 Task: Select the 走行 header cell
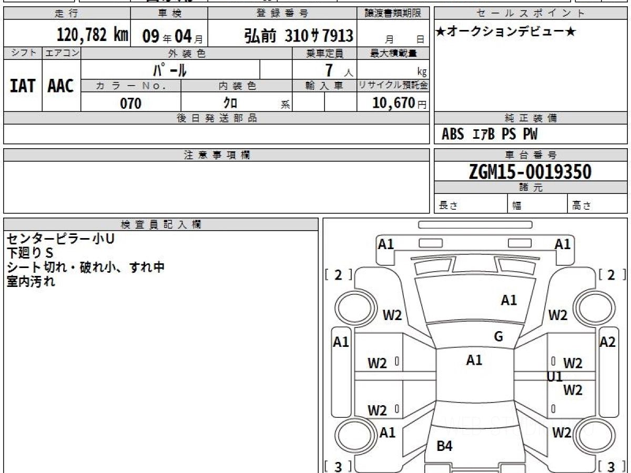click(67, 14)
